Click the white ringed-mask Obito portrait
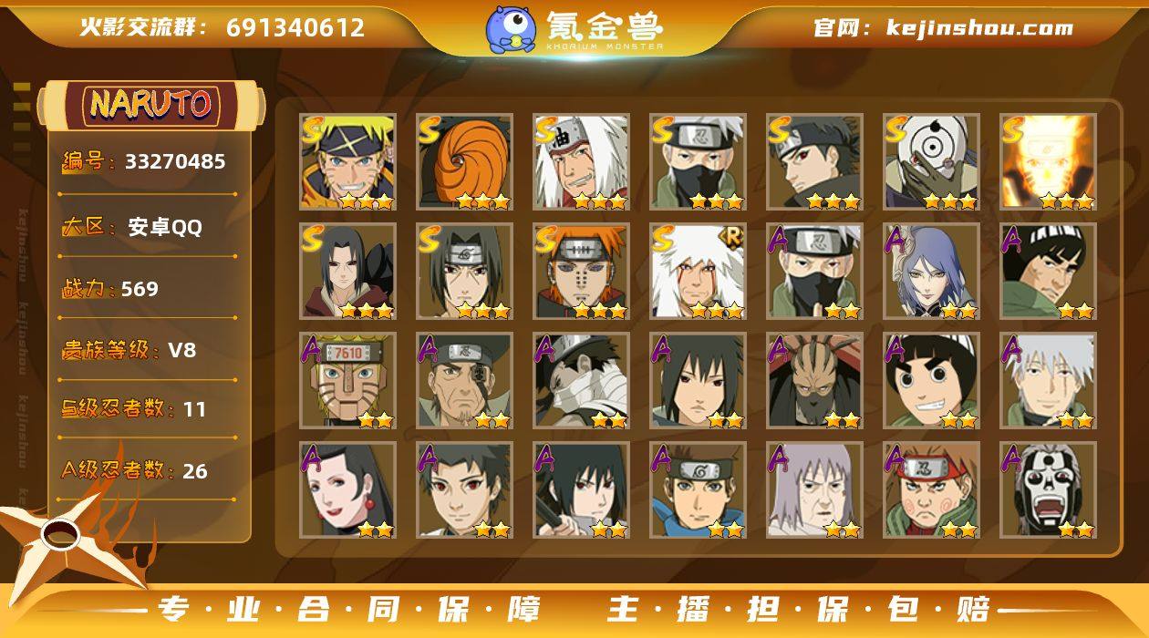 931,161
